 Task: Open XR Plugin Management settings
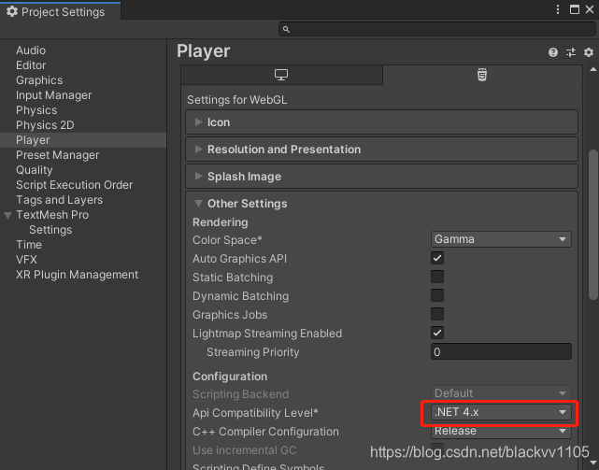click(77, 275)
